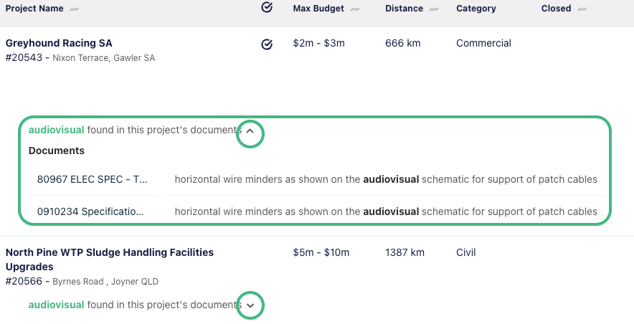634x324 pixels.
Task: Collapse the Greyhound Racing documents list
Action: pyautogui.click(x=250, y=131)
